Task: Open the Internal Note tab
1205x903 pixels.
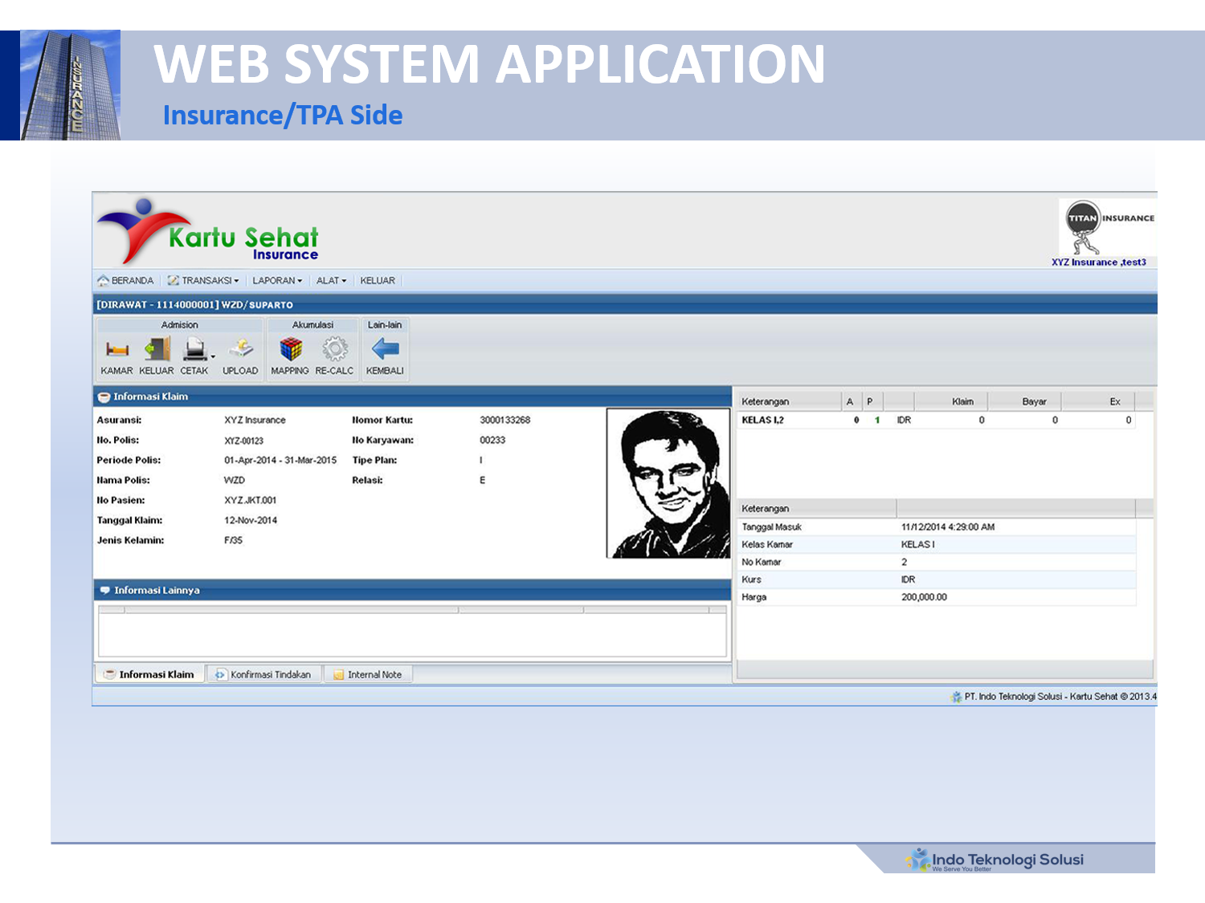Action: tap(369, 675)
